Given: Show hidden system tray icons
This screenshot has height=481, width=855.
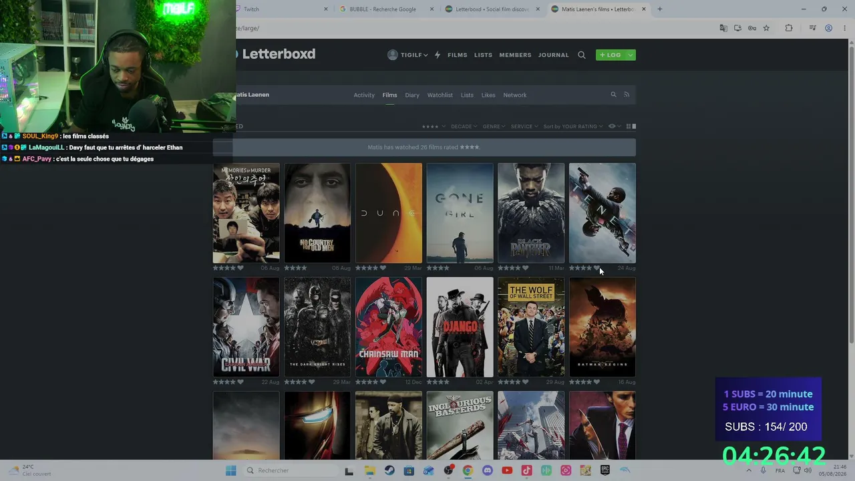Looking at the screenshot, I should pos(748,470).
